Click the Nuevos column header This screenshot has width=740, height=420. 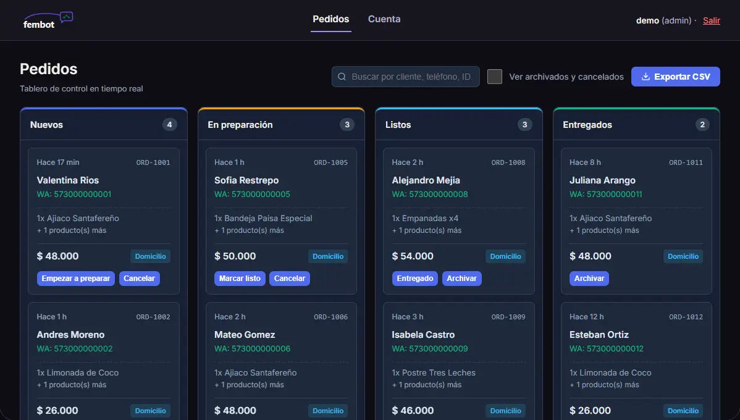tap(103, 125)
